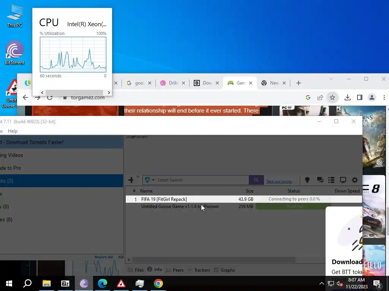389x291 pixels.
Task: Reload the torgamez.com page
Action: [50, 97]
